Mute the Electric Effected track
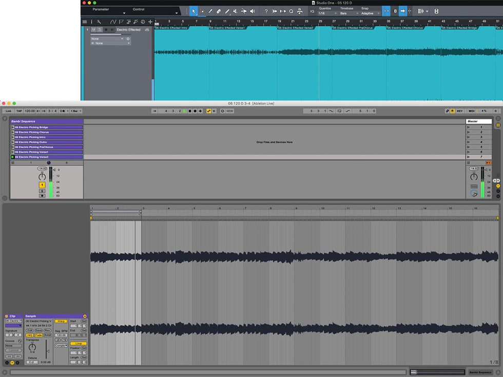This screenshot has width=503, height=377. [93, 30]
